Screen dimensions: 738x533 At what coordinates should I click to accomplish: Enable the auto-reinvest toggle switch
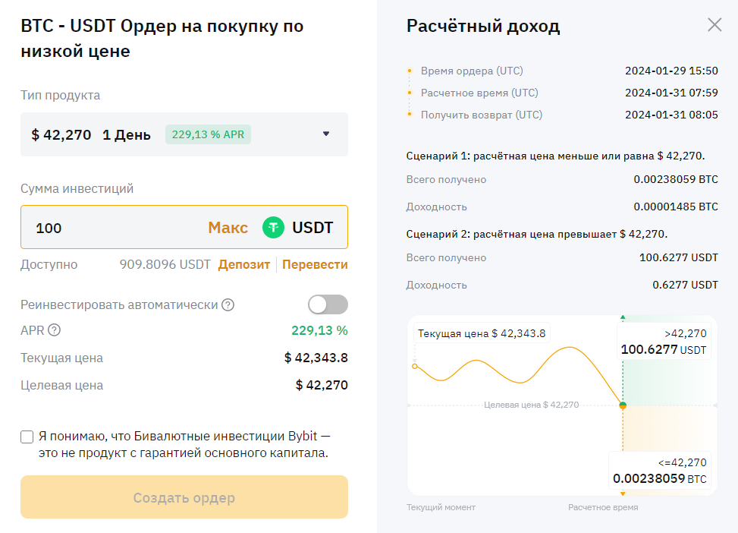pyautogui.click(x=328, y=304)
